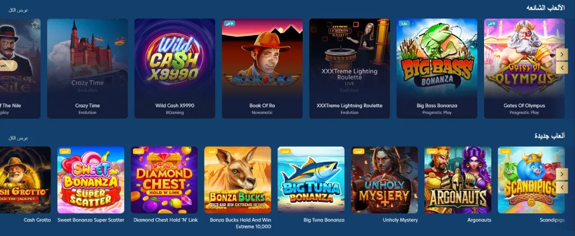
Task: Open the show all link for popular games
Action: tap(19, 10)
